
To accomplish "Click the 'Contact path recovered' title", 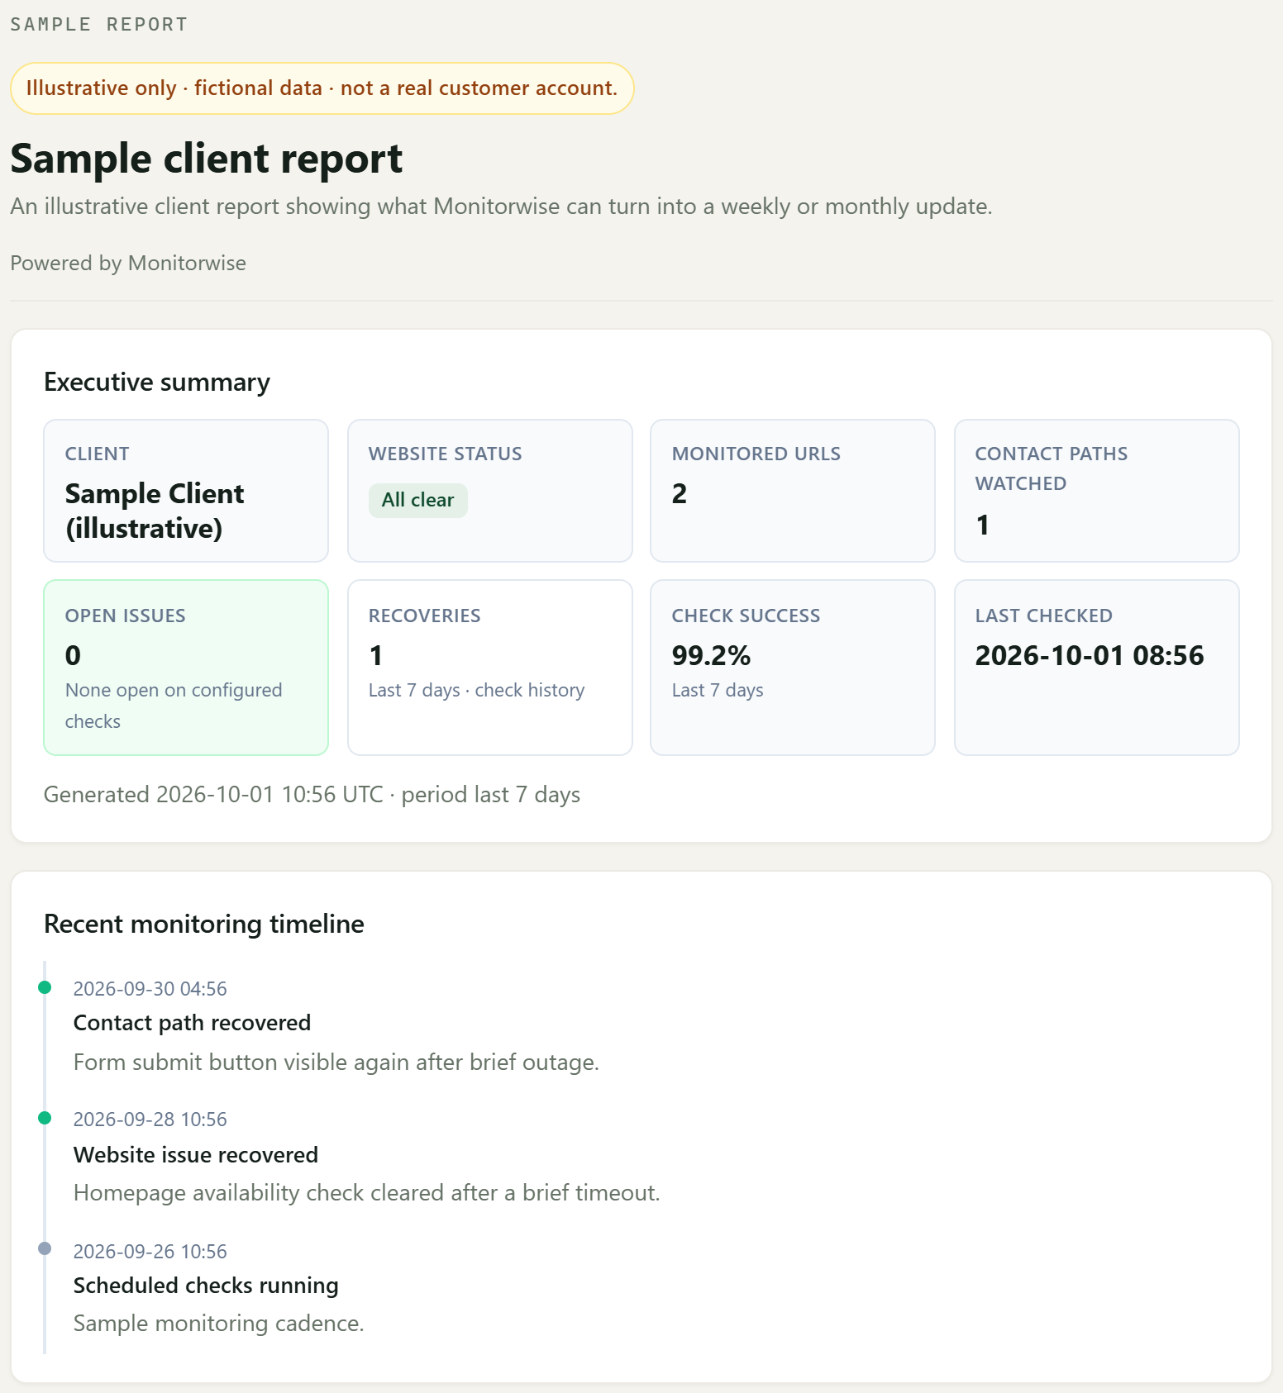I will (192, 1023).
